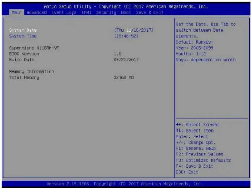
Task: Click the Build Date label
Action: coord(22,60)
